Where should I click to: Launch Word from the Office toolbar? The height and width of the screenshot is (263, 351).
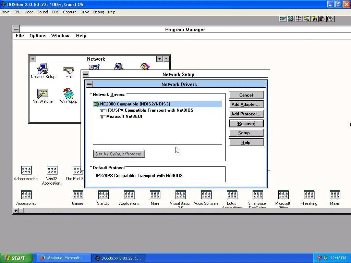point(283,19)
